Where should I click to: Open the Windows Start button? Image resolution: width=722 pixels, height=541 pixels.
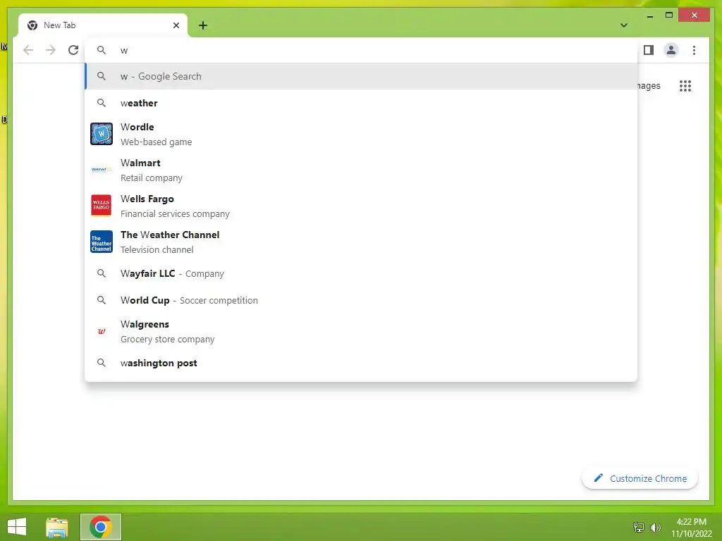coord(17,527)
